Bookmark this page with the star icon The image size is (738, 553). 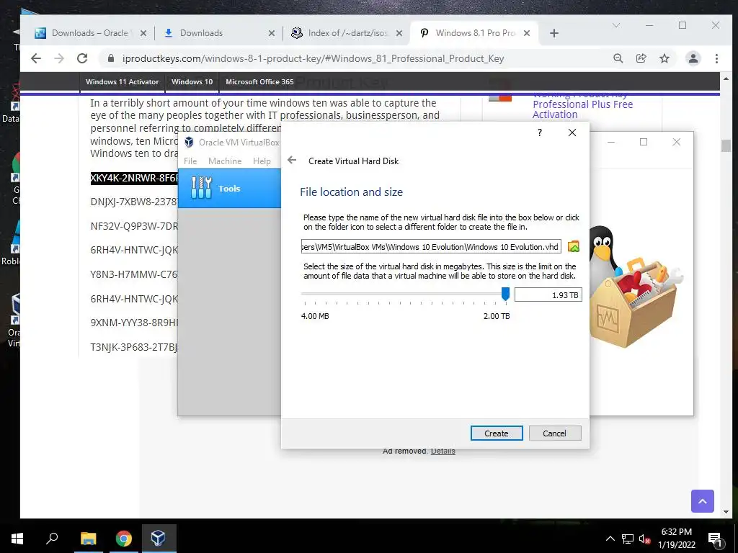pyautogui.click(x=664, y=58)
